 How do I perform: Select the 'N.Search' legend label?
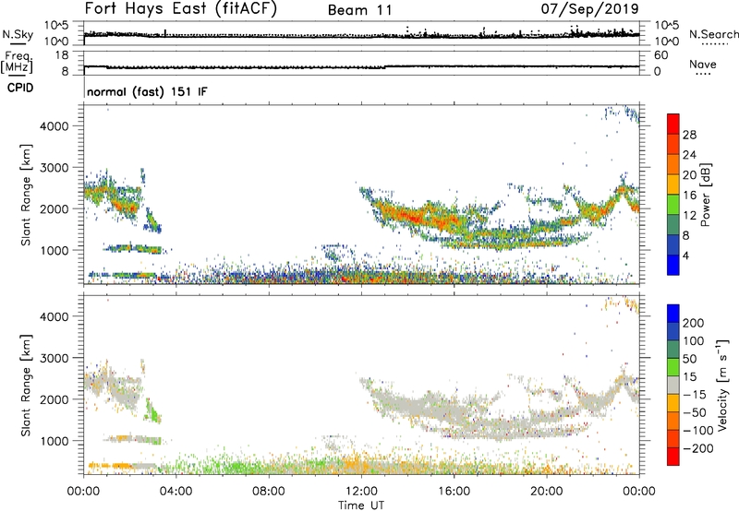coord(714,34)
